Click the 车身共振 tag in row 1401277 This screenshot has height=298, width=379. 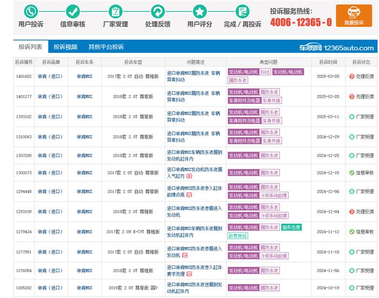271,100
